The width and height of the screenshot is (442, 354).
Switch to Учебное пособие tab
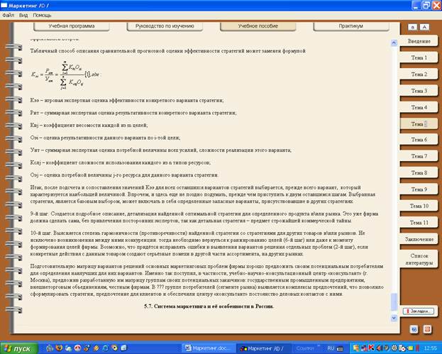[x=258, y=26]
